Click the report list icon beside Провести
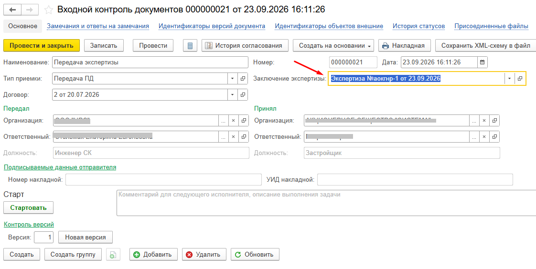The image size is (536, 269). 191,45
